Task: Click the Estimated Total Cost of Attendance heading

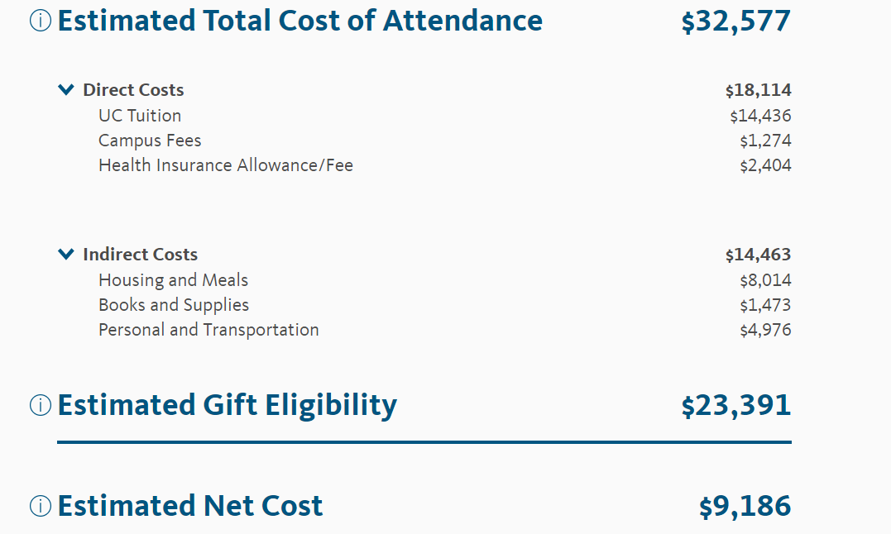Action: tap(300, 21)
